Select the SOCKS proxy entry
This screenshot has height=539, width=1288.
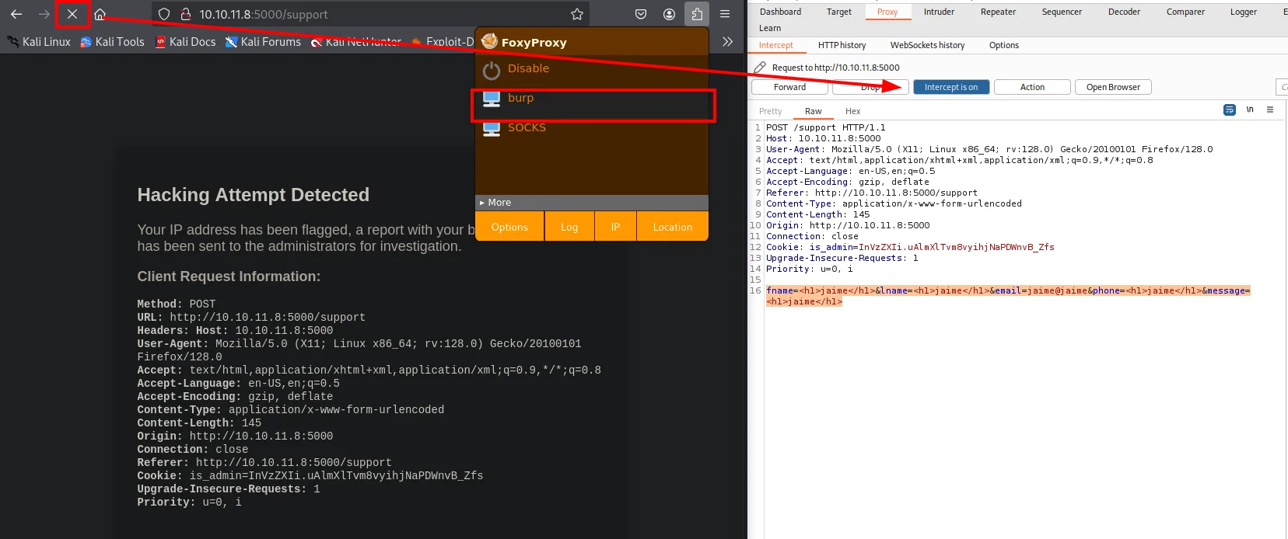click(593, 128)
